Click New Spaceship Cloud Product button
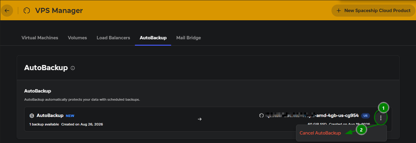Image resolution: width=416 pixels, height=143 pixels. 373,11
